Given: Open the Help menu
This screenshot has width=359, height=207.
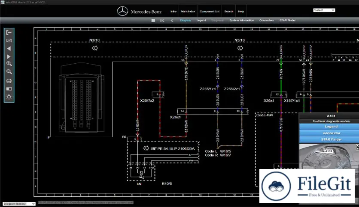Looking at the screenshot, I should coord(241,12).
